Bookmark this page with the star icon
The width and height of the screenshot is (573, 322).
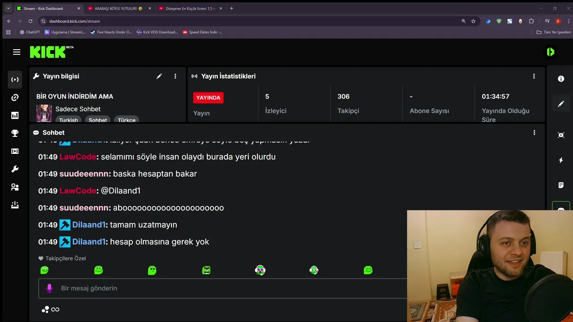click(x=473, y=21)
